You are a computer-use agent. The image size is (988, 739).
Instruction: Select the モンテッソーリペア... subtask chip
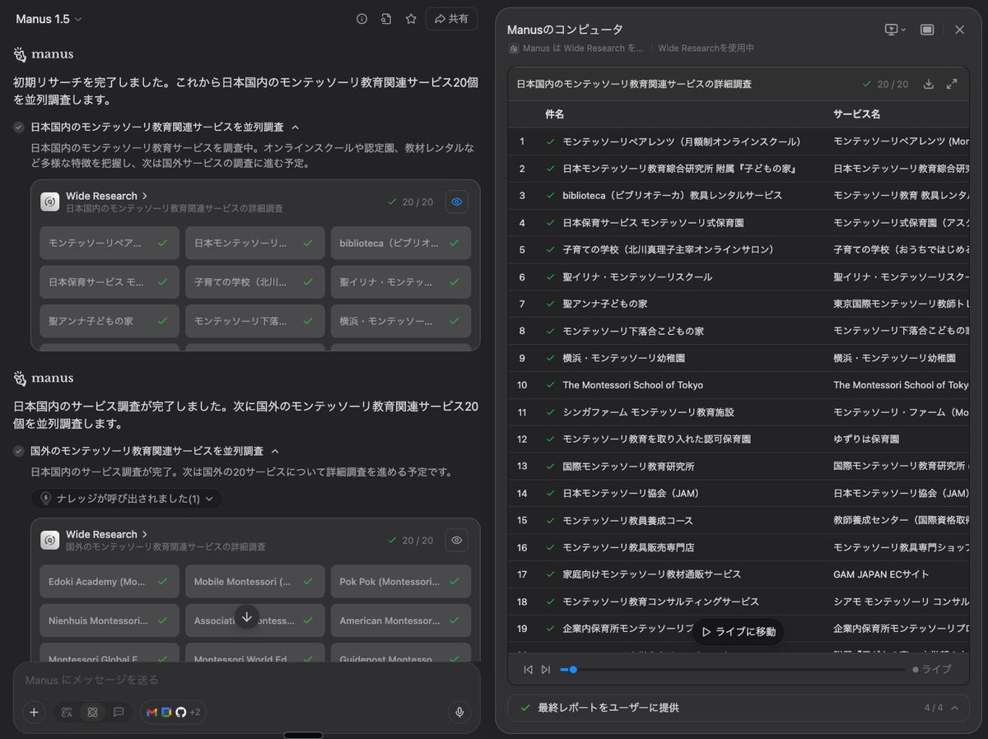click(x=110, y=244)
